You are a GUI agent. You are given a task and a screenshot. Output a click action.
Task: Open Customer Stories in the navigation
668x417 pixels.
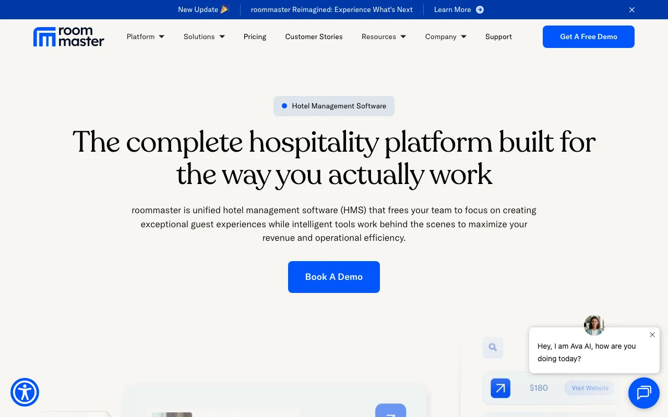[314, 36]
